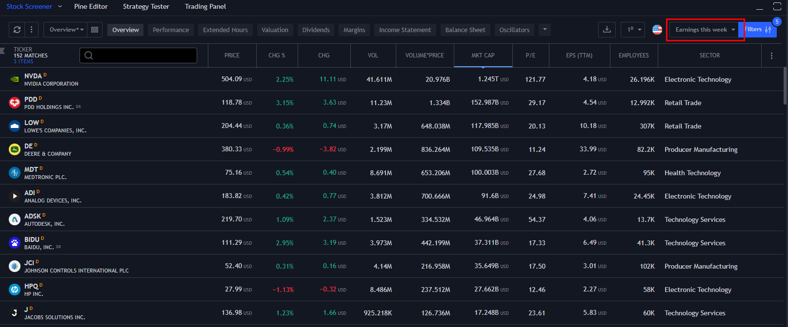The width and height of the screenshot is (788, 327).
Task: Select the Extended Hours tab
Action: [x=225, y=30]
